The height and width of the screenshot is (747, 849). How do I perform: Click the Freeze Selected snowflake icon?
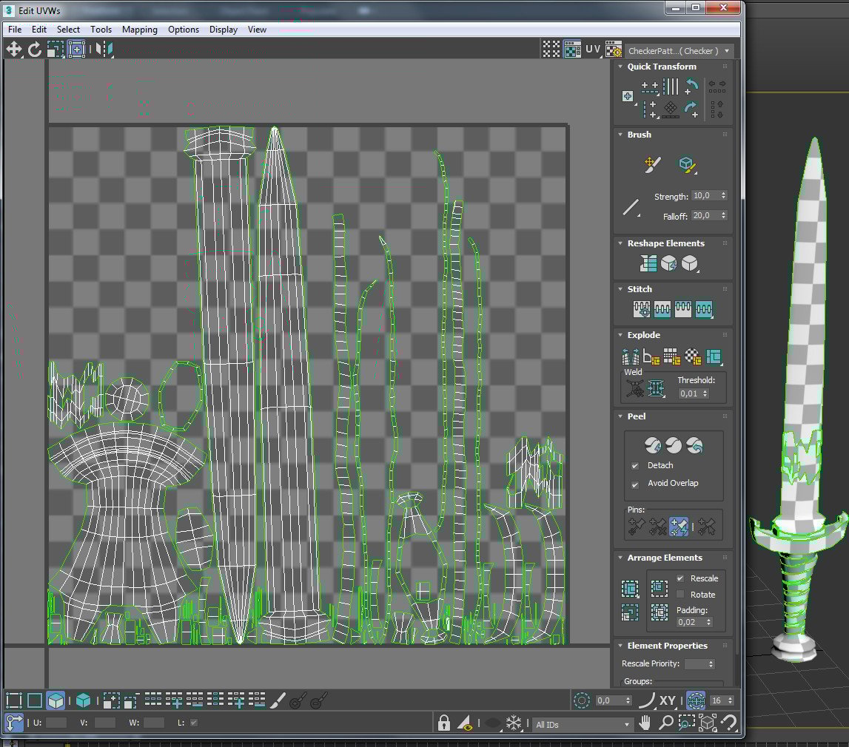point(513,723)
